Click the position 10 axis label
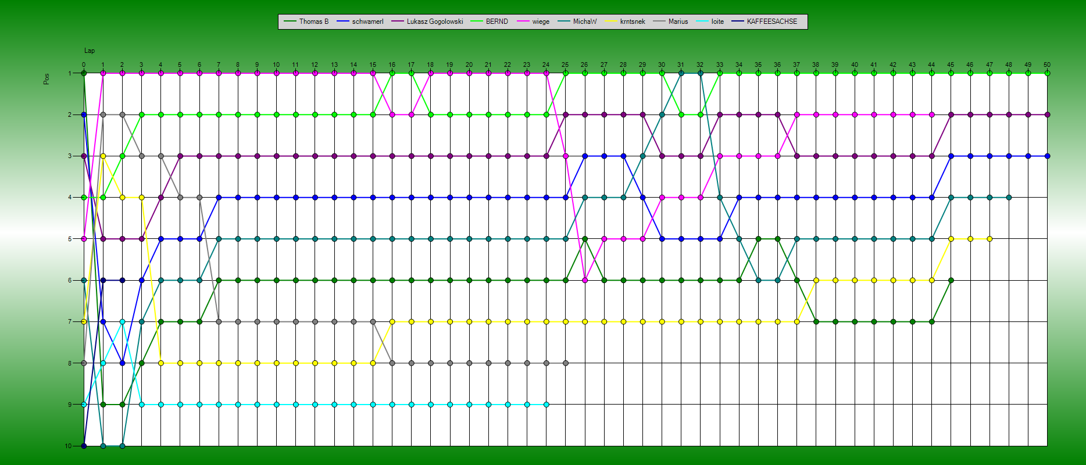Viewport: 1086px width, 465px height. coord(68,446)
